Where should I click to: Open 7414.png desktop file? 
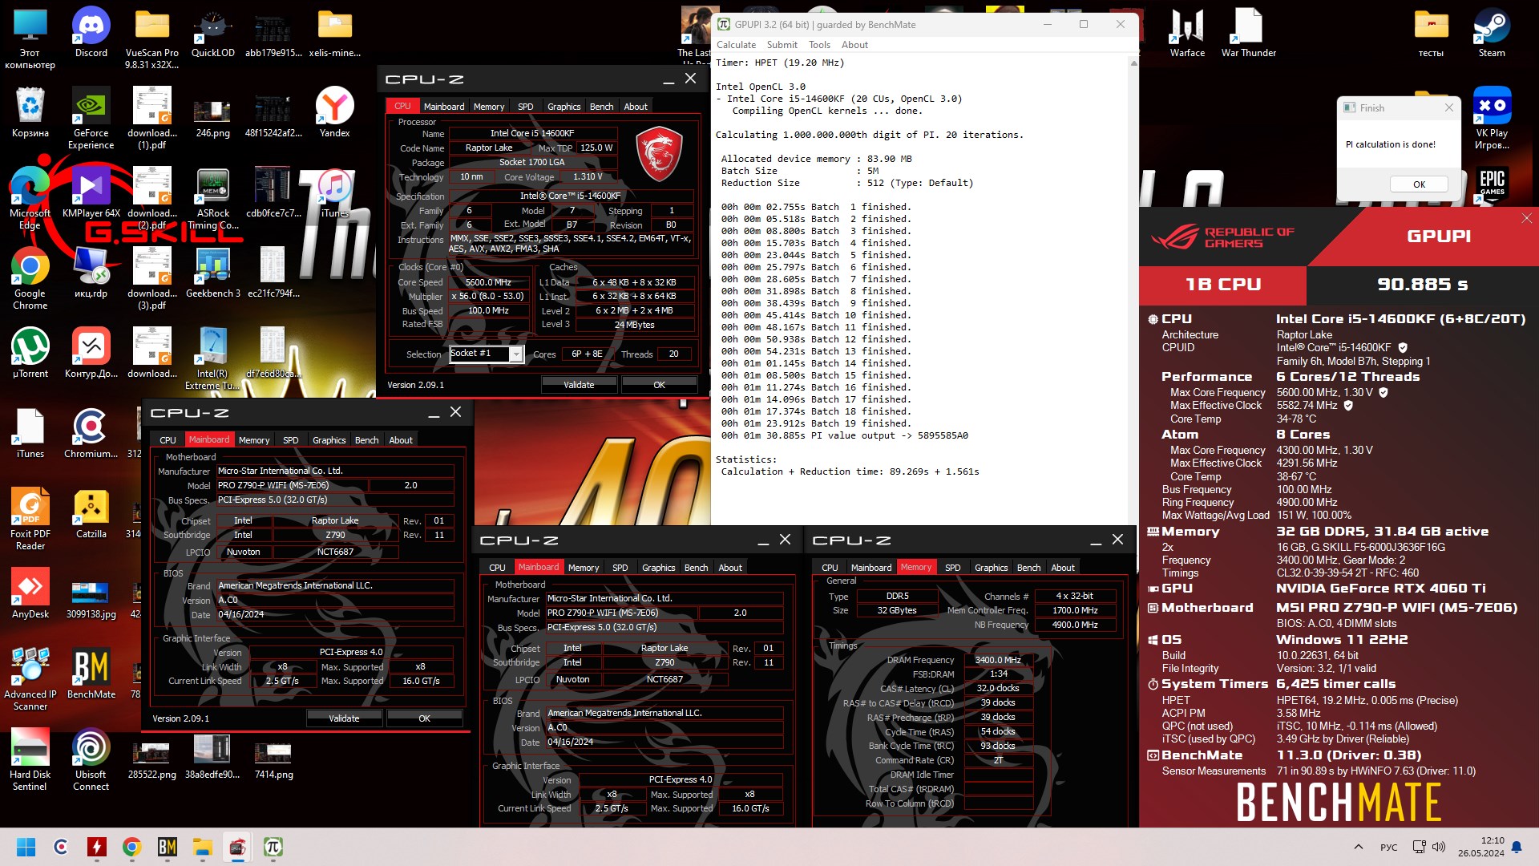[x=273, y=759]
